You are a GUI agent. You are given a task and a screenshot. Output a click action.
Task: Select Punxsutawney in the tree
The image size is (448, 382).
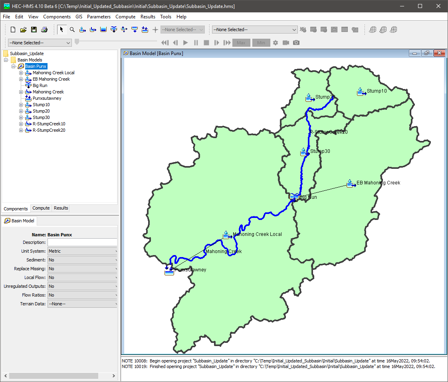pos(47,98)
